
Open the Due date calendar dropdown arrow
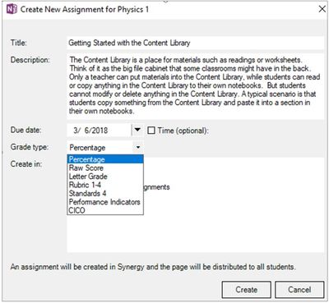137,130
